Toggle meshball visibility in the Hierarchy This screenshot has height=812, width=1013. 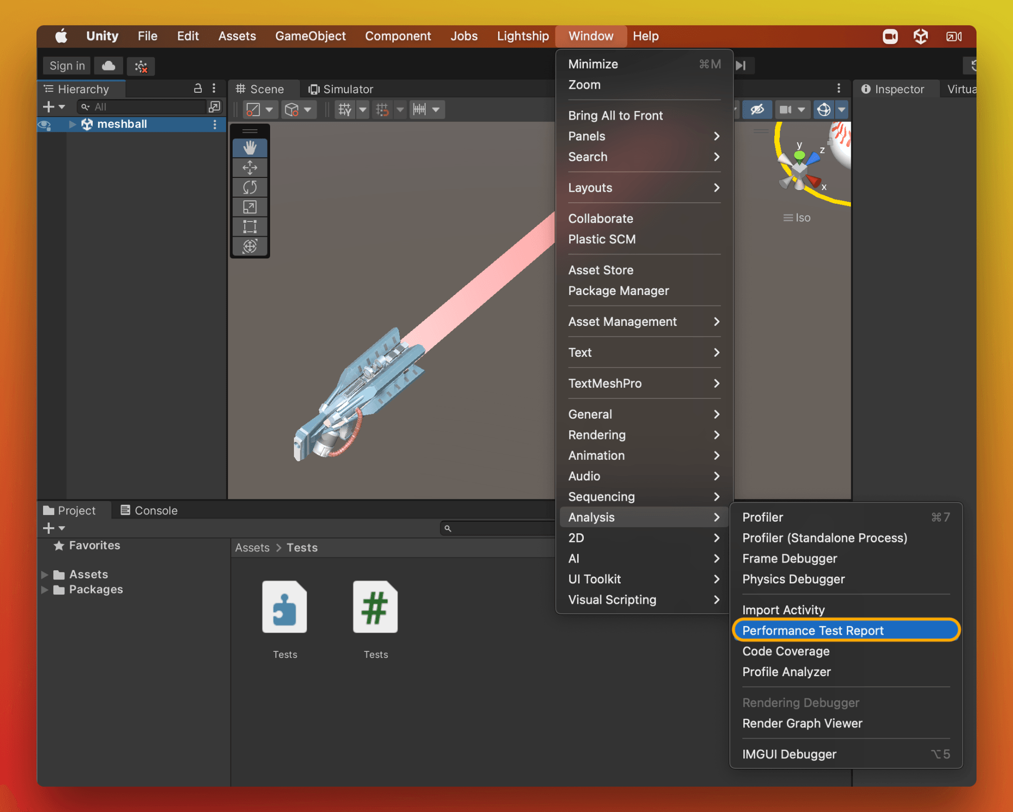tap(45, 124)
